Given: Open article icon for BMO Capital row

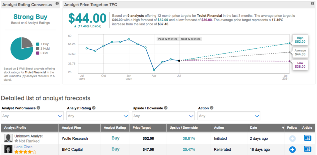Looking at the screenshot, I should (x=307, y=149).
